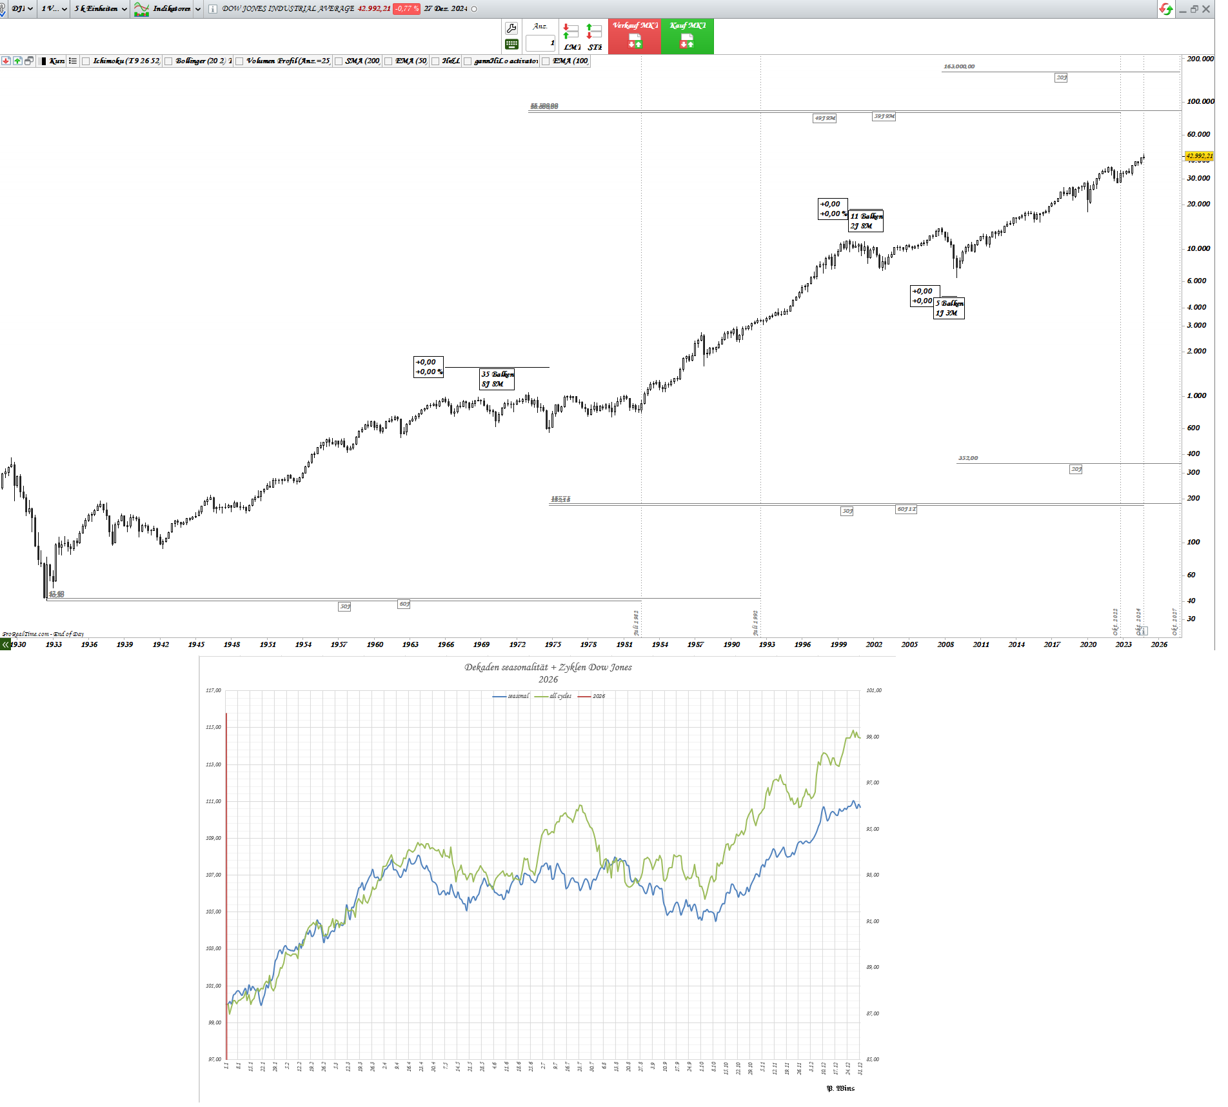The image size is (1228, 1107).
Task: Click the Okt. 2022 vertical line label
Action: [1115, 621]
